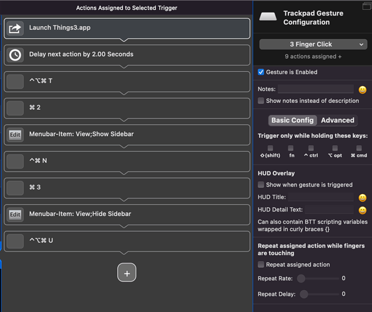Viewport: 372px width, 312px height.
Task: Click the Edit icon for Show Sidebar action
Action: (15, 135)
